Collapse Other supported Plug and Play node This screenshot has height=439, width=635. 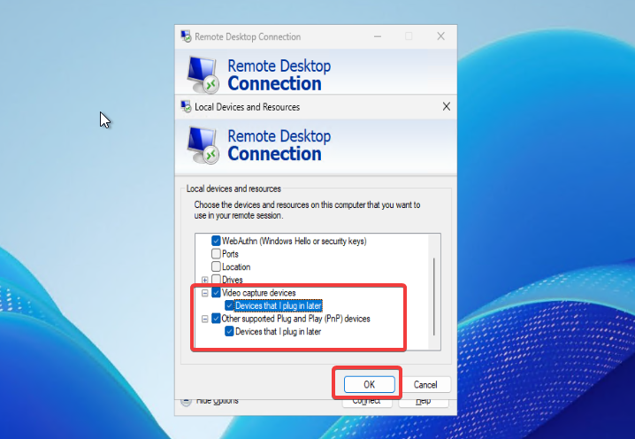[205, 319]
